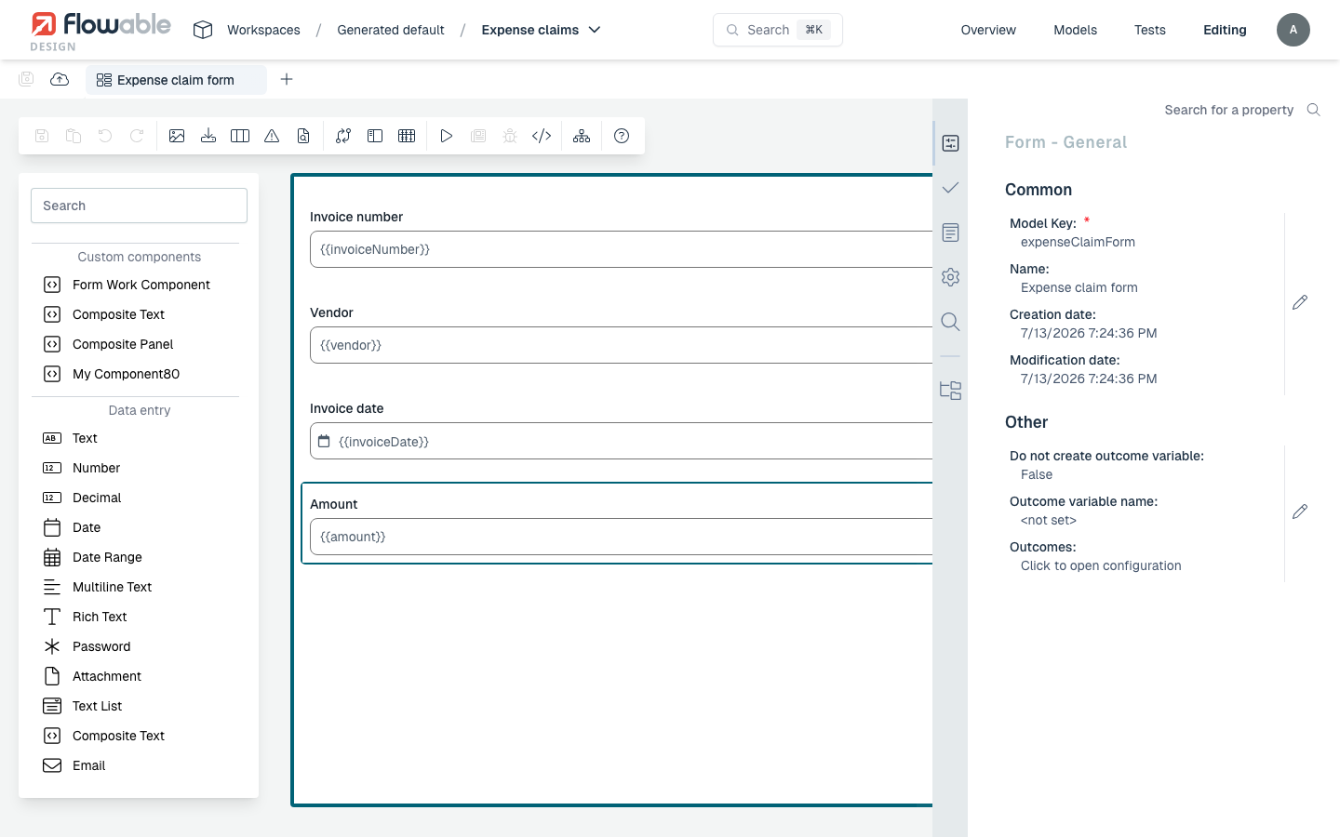1340x837 pixels.
Task: Select the Invoice date field on the canvas
Action: pos(621,441)
